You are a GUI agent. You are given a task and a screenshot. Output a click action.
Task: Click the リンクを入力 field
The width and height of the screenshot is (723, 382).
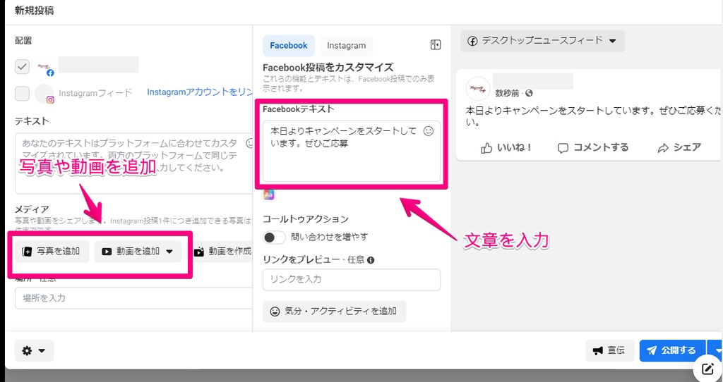click(x=352, y=279)
